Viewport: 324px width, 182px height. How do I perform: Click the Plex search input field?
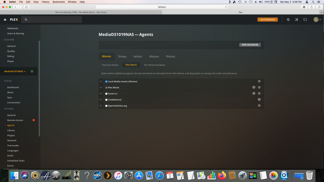point(52,20)
